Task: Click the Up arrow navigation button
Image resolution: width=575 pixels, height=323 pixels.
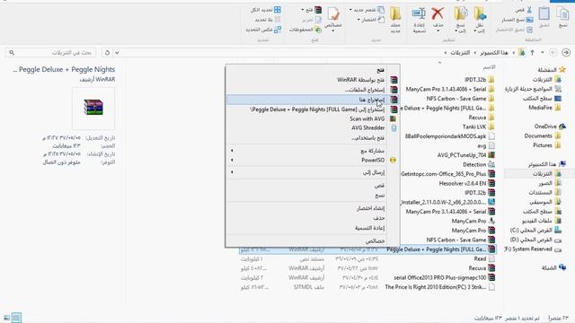Action: click(x=533, y=53)
